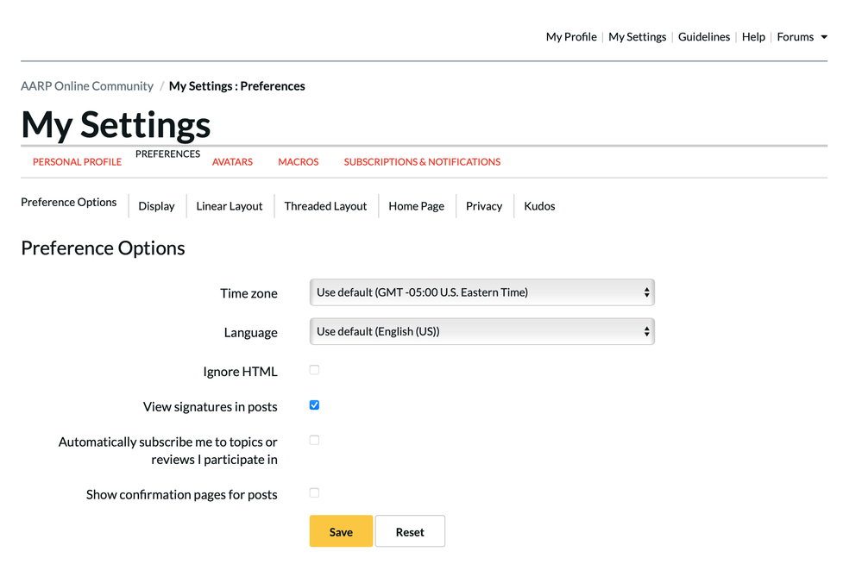Open the Linear Layout sub-tab

[x=229, y=206]
